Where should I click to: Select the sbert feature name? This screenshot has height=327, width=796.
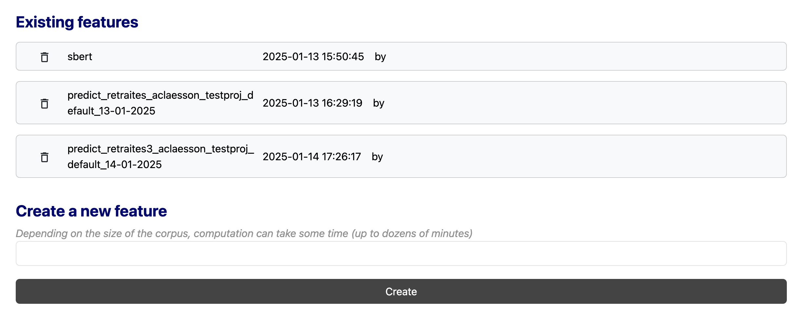80,57
